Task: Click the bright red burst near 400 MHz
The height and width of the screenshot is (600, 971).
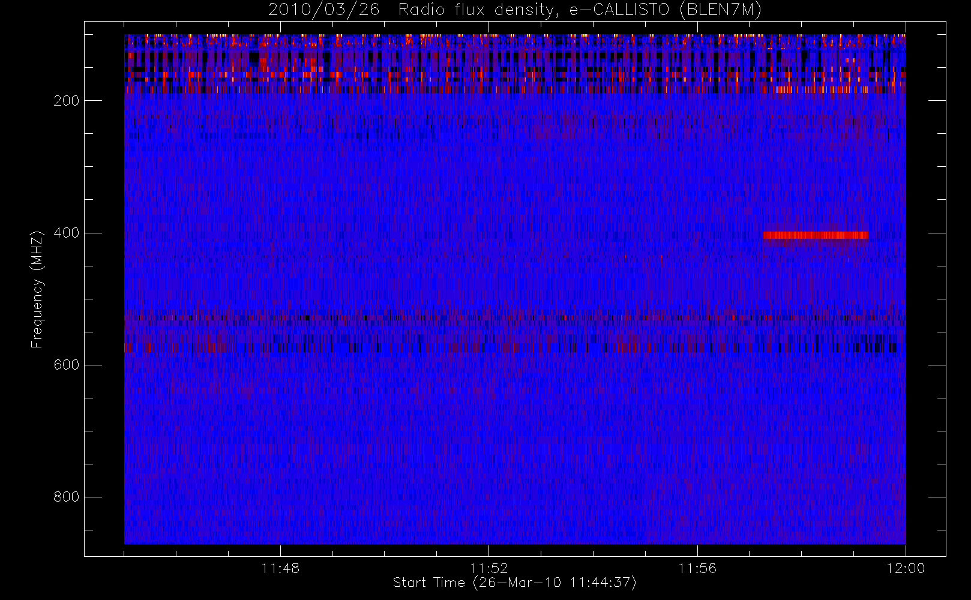Action: [816, 235]
